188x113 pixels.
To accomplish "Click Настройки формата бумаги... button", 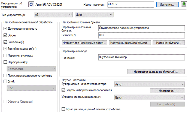I will point(130,43).
